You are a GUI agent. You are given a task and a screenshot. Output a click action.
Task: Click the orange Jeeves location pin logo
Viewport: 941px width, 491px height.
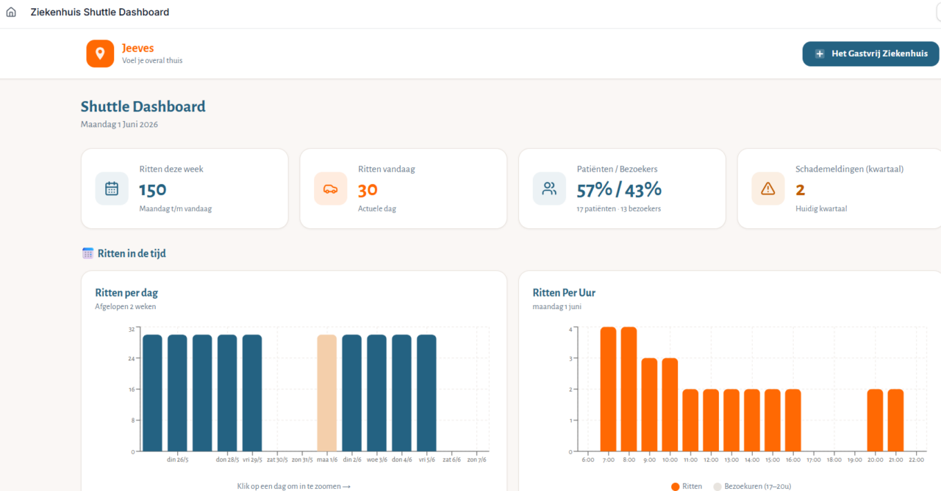100,54
